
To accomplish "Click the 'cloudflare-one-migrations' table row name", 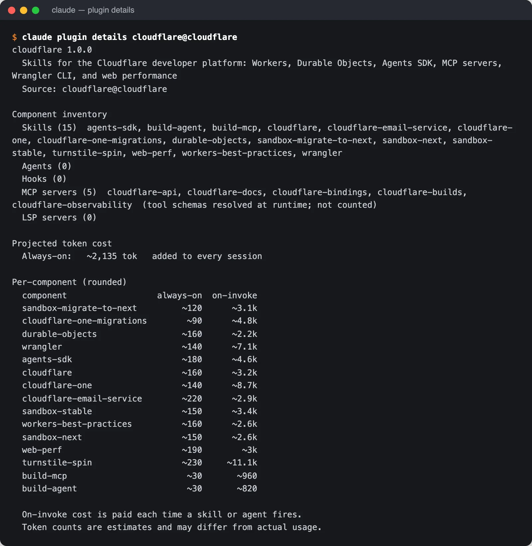I will tap(84, 321).
